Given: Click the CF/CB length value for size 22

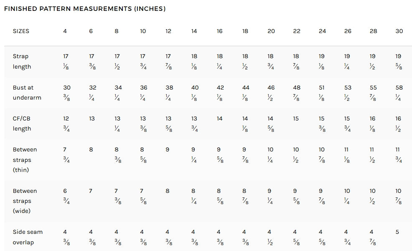Looking at the screenshot, I should (x=296, y=119).
